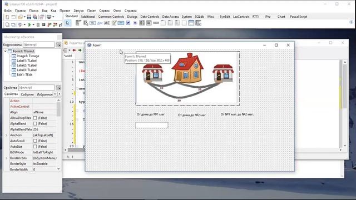Pick the TEdit component in palette
The width and height of the screenshot is (356, 200).
107,23
